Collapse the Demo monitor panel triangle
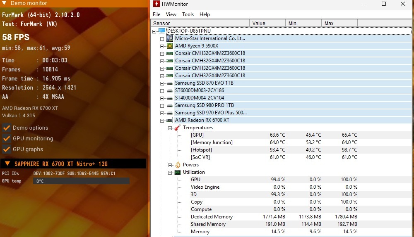 coord(4,3)
